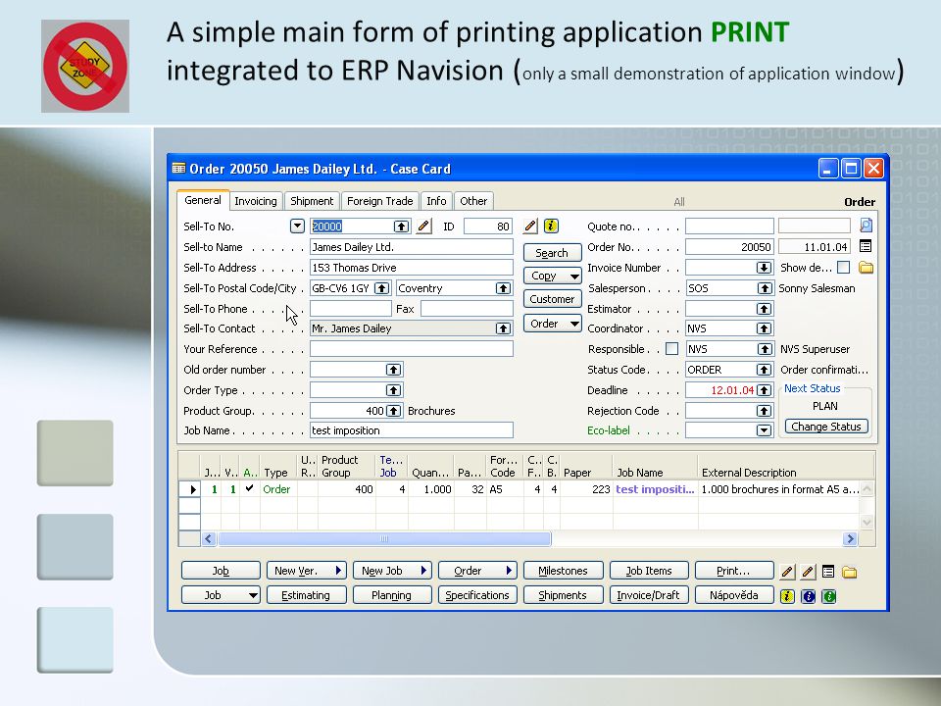Viewport: 941px width, 706px height.
Task: Click the Milestones button
Action: pos(563,571)
